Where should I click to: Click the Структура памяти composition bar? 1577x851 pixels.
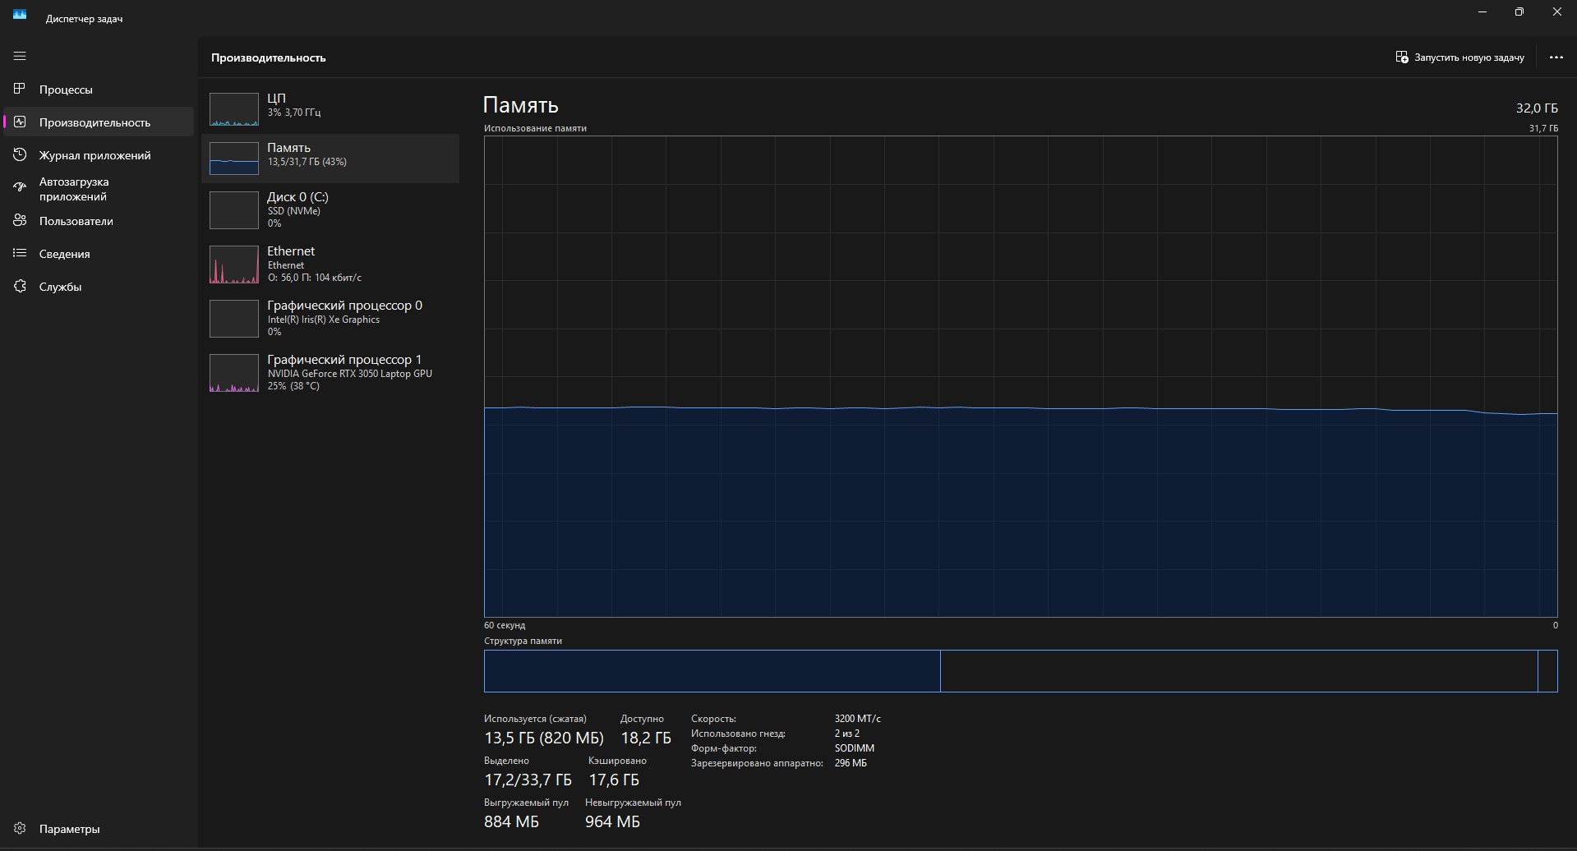1020,671
